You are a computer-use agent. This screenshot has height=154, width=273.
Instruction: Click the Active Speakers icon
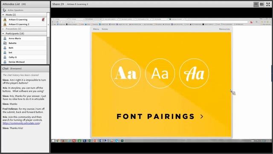(x=5, y=10)
